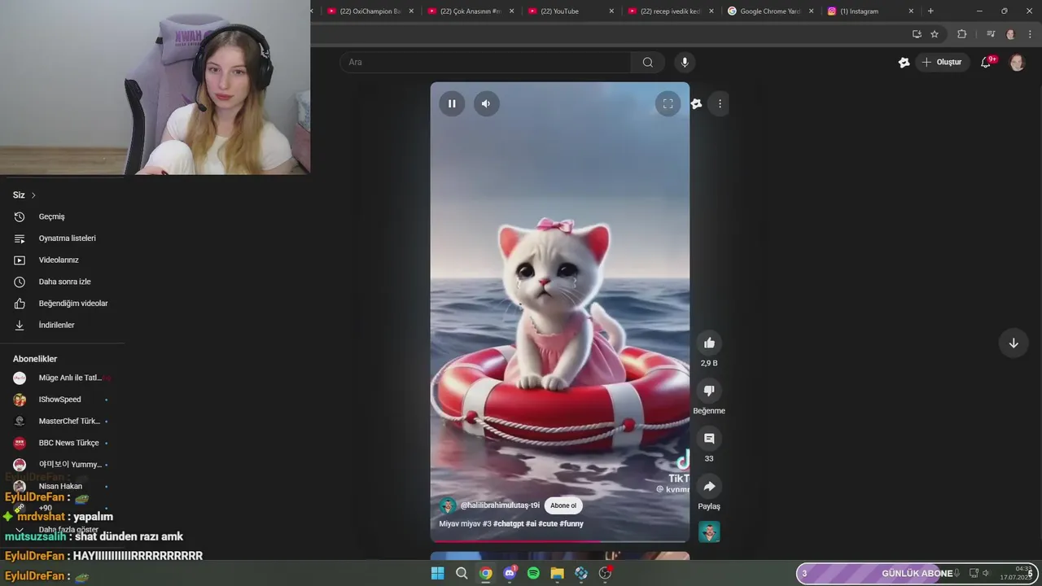Viewport: 1042px width, 586px height.
Task: Pause the Shorts video
Action: [x=452, y=103]
